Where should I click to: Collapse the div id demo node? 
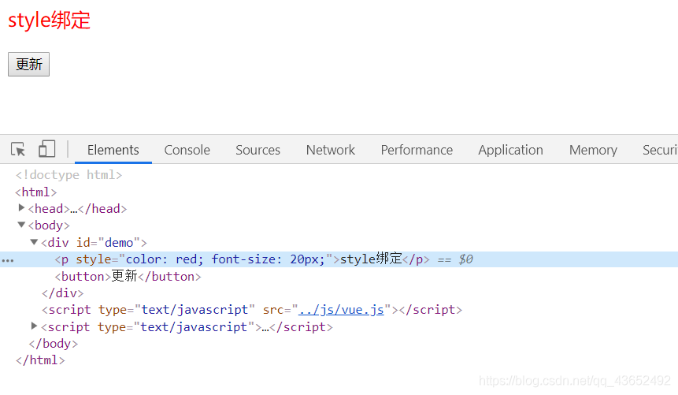(34, 242)
